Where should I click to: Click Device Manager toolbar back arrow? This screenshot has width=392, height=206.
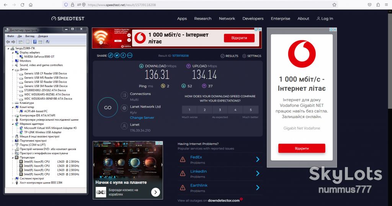8,42
